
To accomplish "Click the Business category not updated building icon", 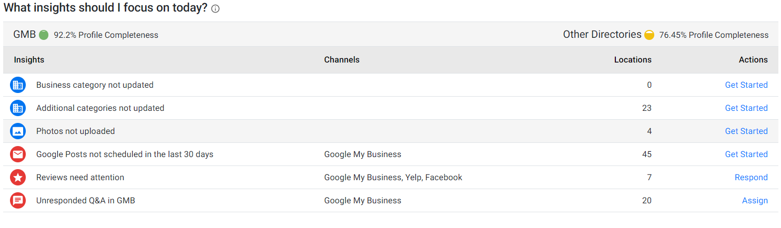I will pos(18,85).
